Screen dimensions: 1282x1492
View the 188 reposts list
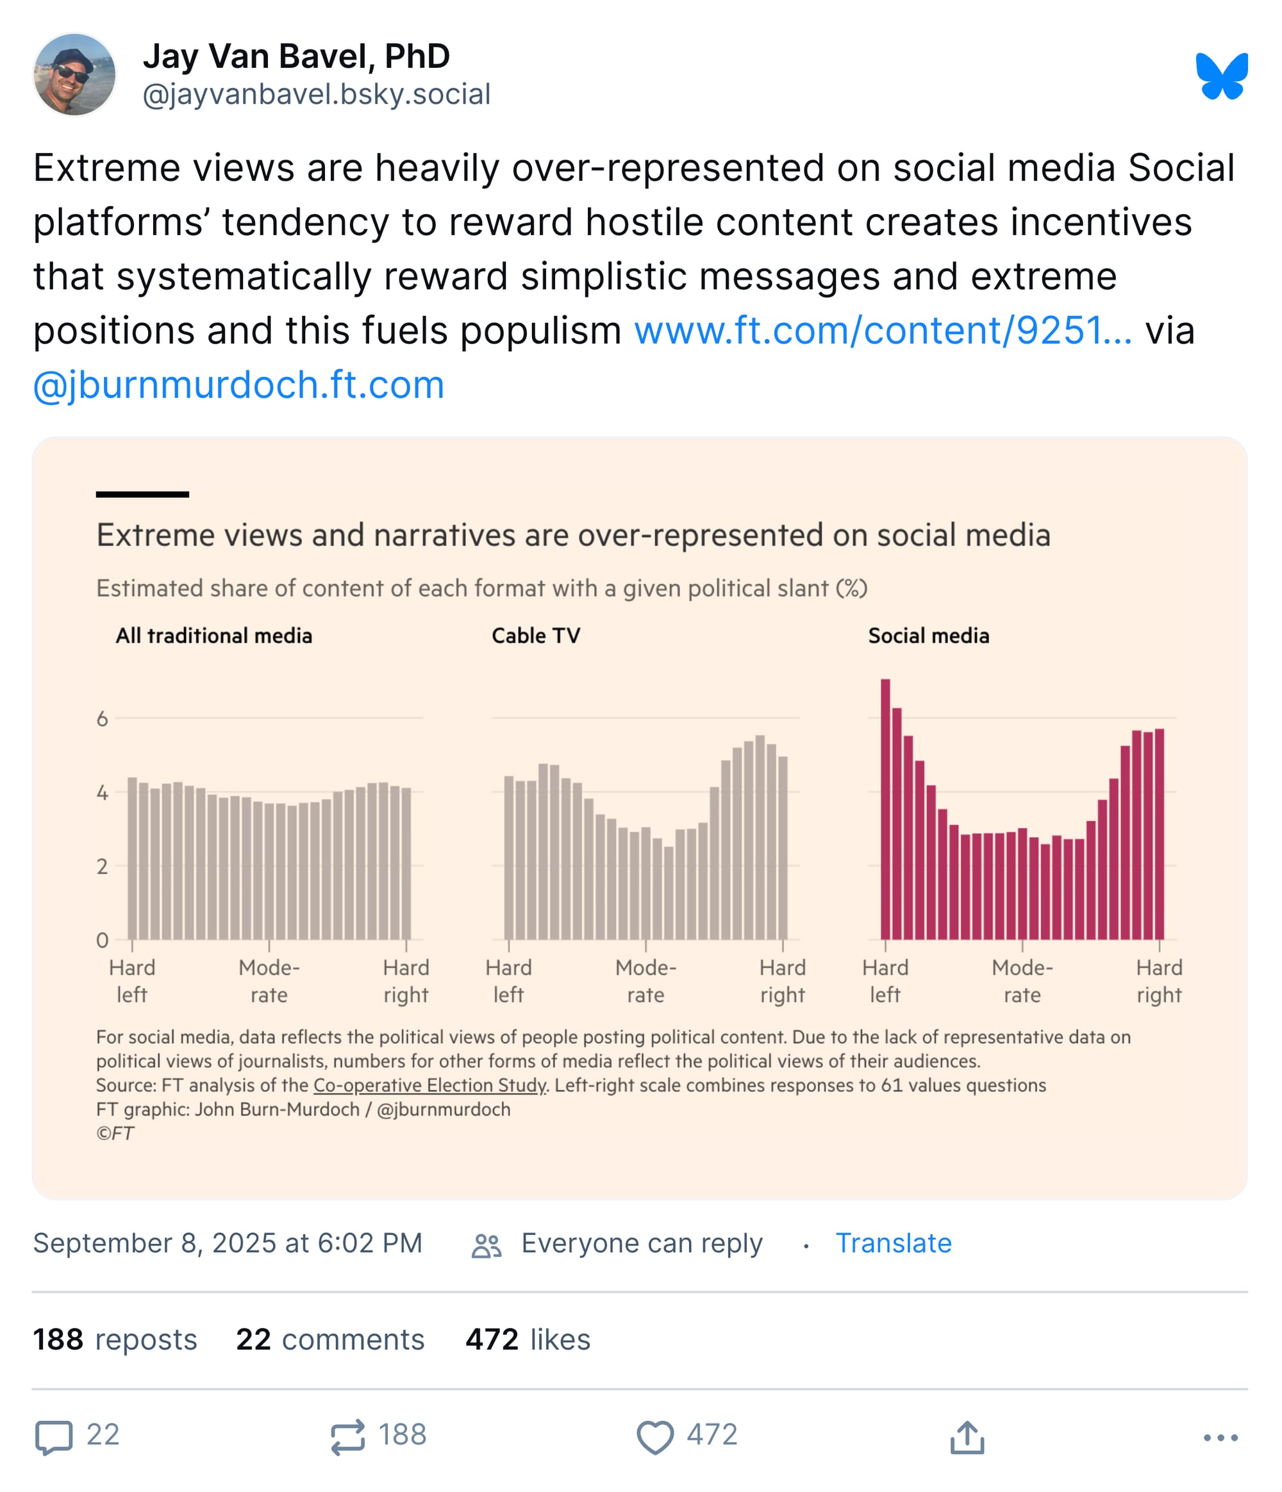tap(115, 1339)
